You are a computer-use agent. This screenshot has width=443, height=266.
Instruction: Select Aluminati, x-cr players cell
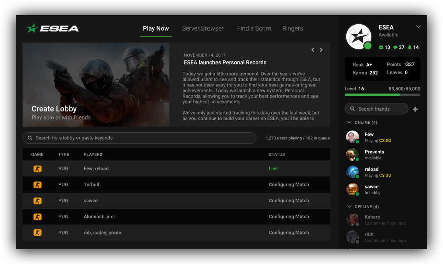(99, 217)
